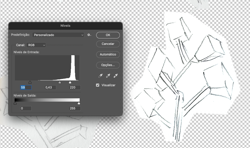Click the highlights input field showing 220
This screenshot has height=148, width=250.
point(75,87)
